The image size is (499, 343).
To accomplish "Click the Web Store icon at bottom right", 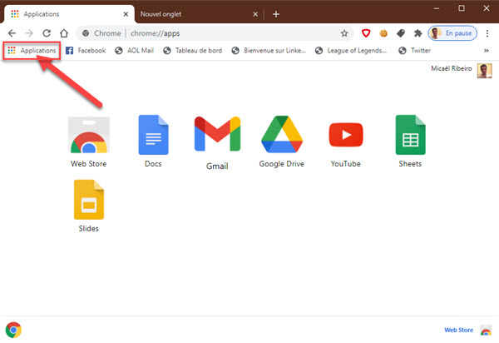I will [486, 330].
